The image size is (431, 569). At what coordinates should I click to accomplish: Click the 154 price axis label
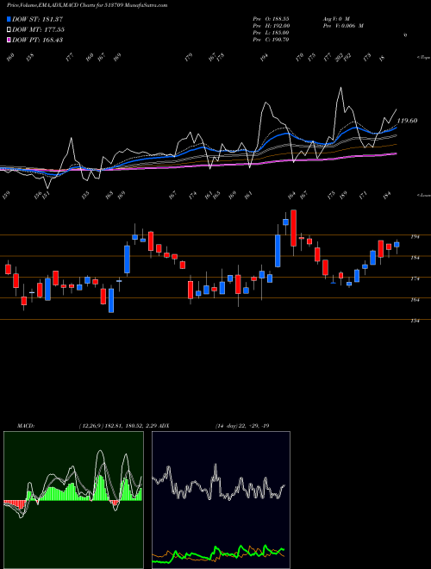pos(415,321)
